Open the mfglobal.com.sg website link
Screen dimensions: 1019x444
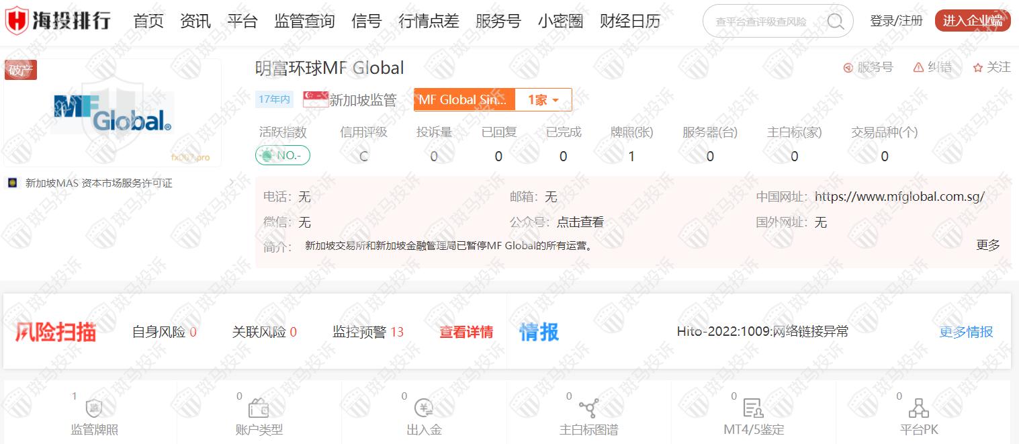899,197
